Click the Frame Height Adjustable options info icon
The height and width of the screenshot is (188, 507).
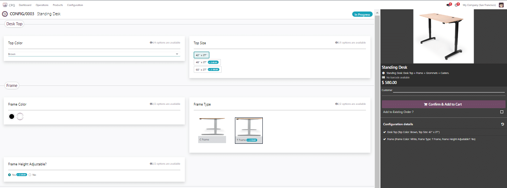pos(151,163)
